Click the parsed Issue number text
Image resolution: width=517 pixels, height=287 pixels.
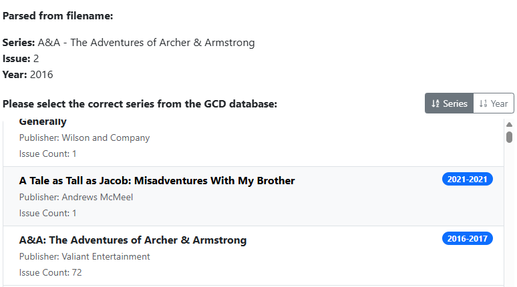coord(36,59)
